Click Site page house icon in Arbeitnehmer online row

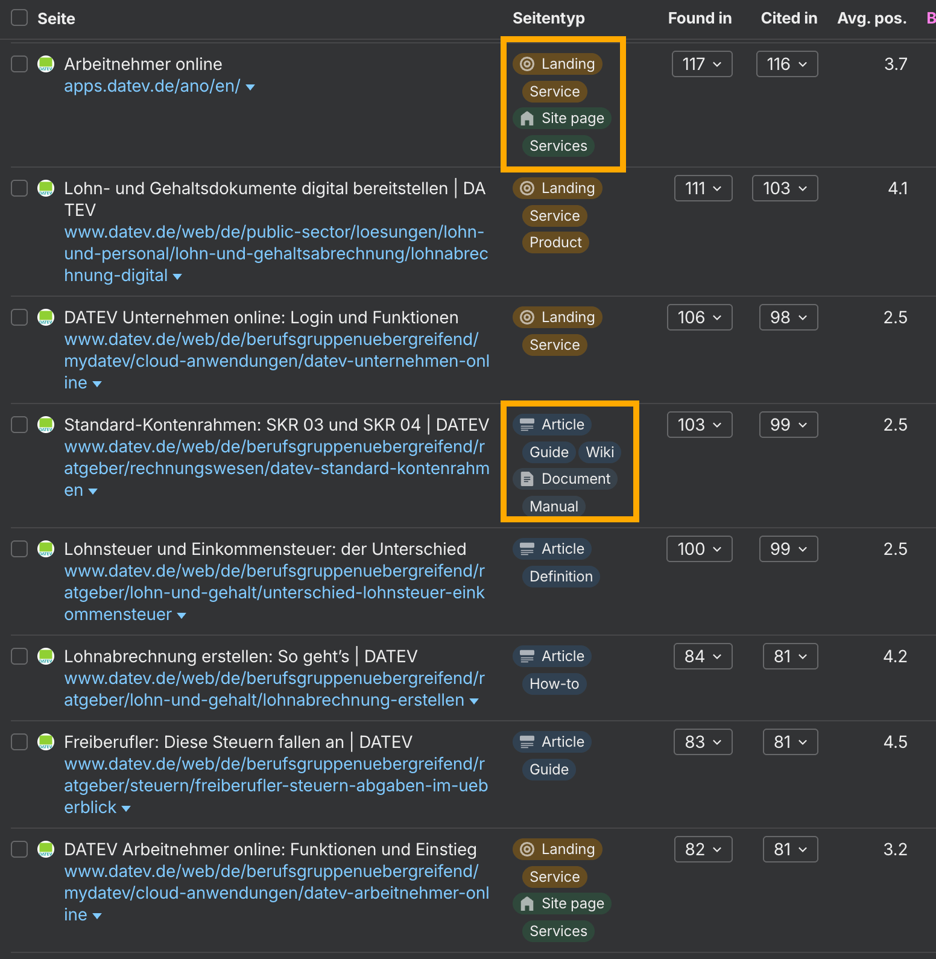527,118
